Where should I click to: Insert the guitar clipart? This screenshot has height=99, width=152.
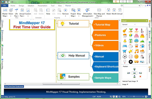coord(125,30)
